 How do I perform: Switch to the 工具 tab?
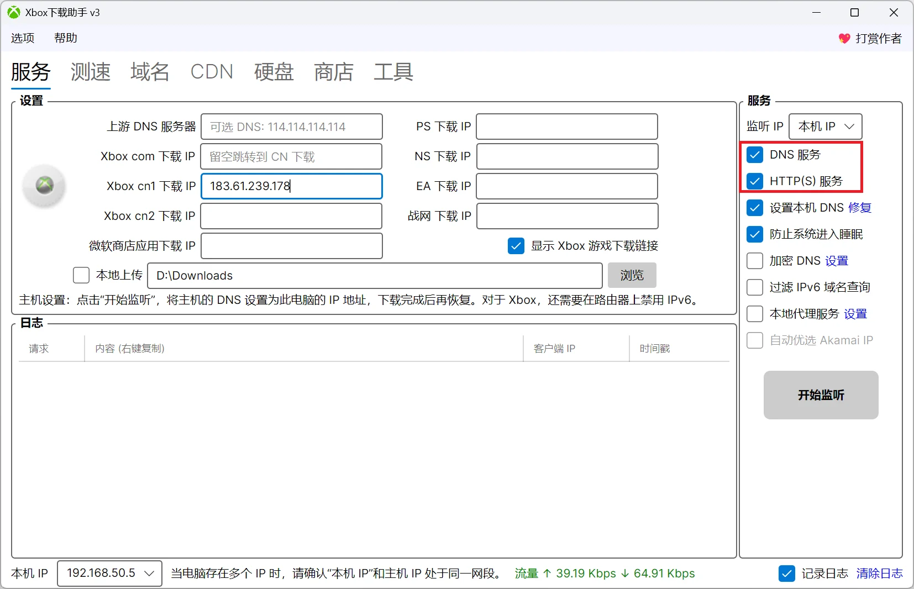point(393,72)
